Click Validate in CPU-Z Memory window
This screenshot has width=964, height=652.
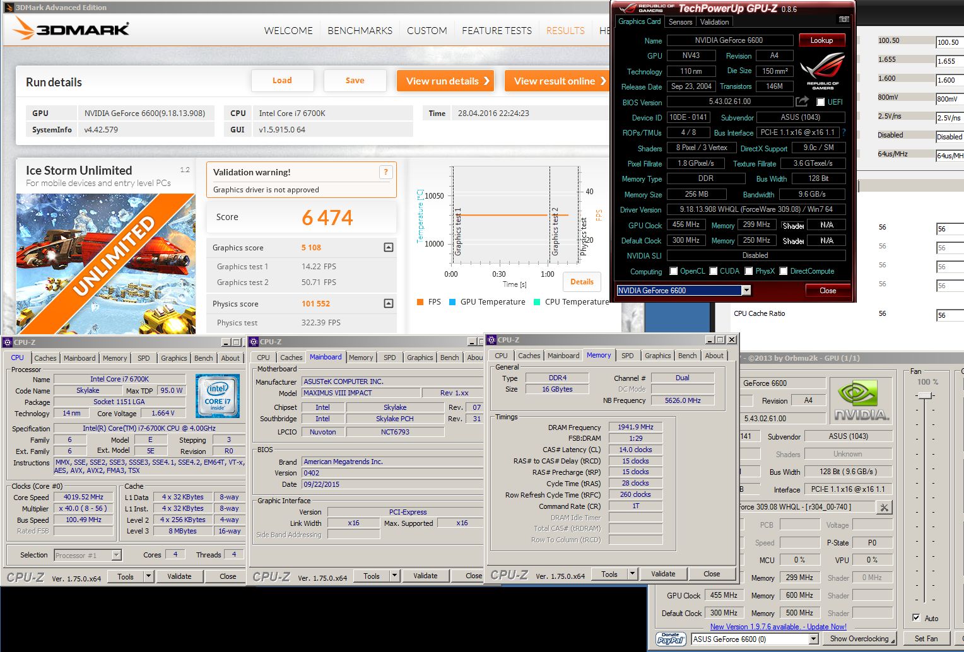[x=663, y=574]
